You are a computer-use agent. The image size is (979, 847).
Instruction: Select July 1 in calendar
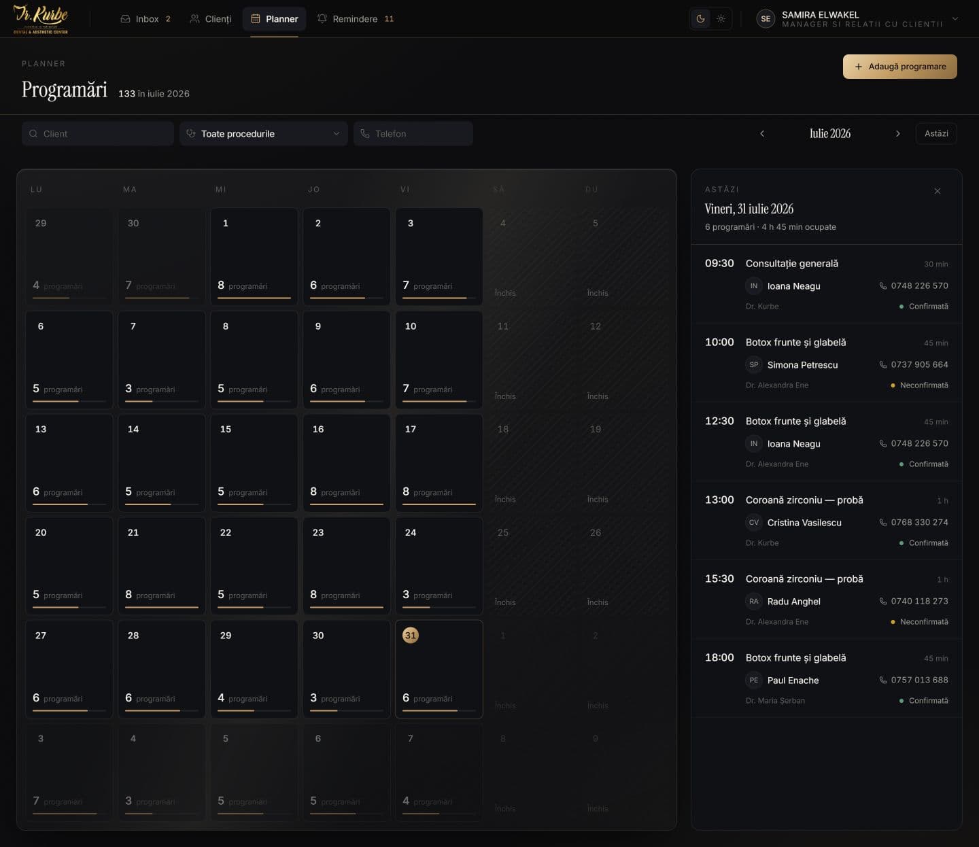pos(254,256)
